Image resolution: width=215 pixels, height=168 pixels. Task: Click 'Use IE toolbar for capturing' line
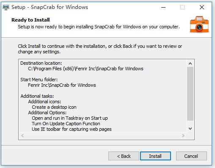click(x=72, y=129)
